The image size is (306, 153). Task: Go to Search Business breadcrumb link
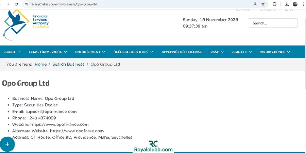(68, 64)
